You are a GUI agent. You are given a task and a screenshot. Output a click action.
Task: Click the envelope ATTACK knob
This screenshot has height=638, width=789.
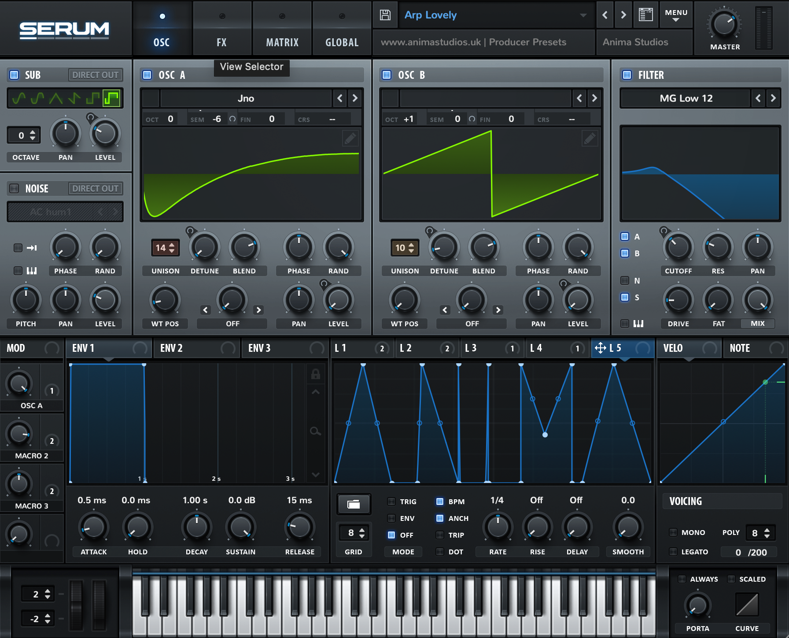[x=93, y=527]
